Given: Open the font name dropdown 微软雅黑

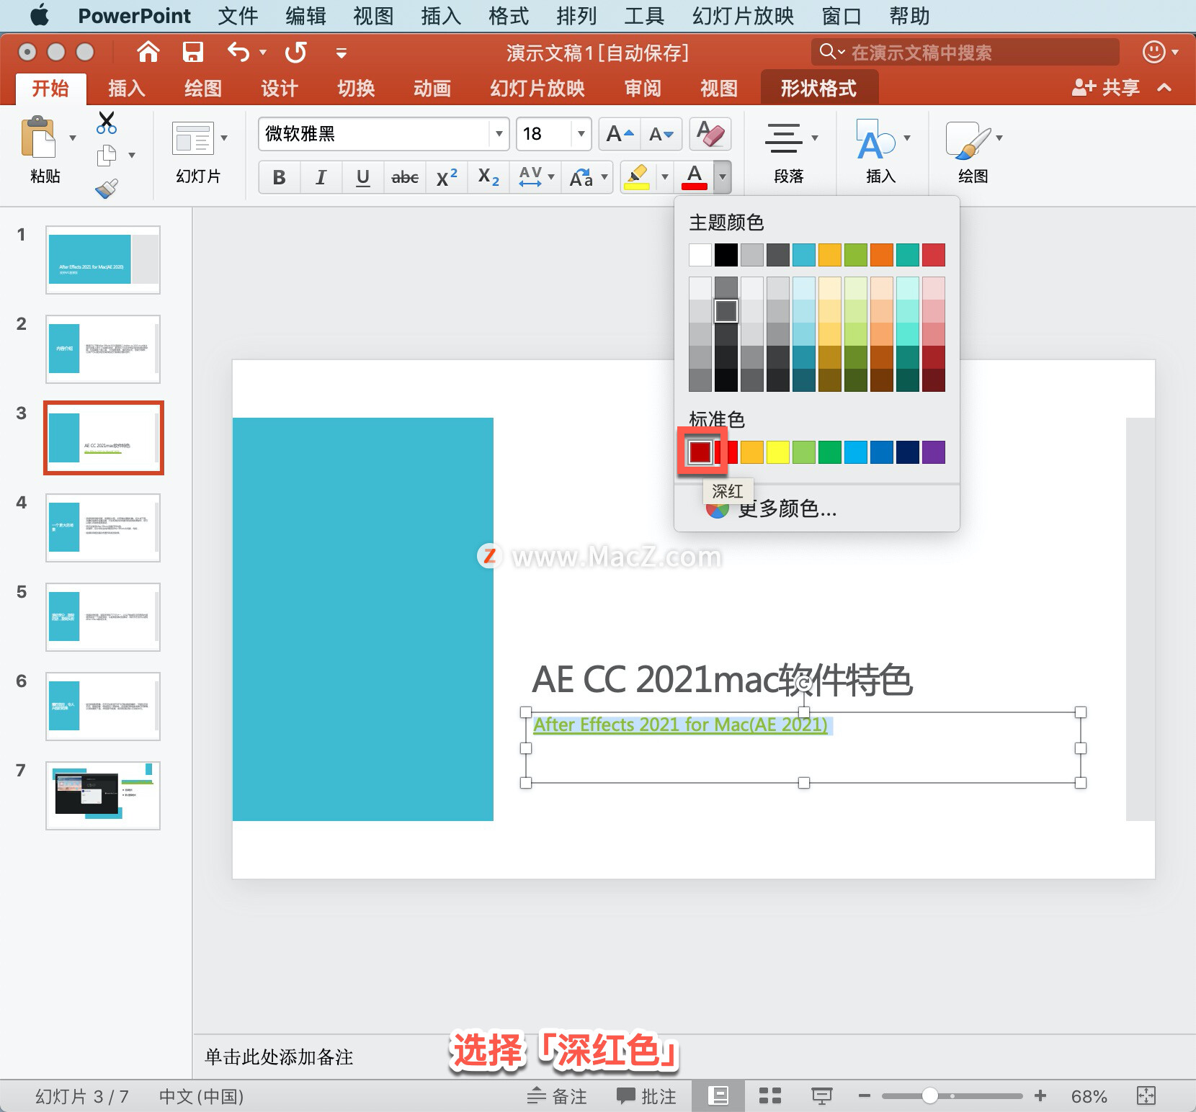Looking at the screenshot, I should [499, 134].
